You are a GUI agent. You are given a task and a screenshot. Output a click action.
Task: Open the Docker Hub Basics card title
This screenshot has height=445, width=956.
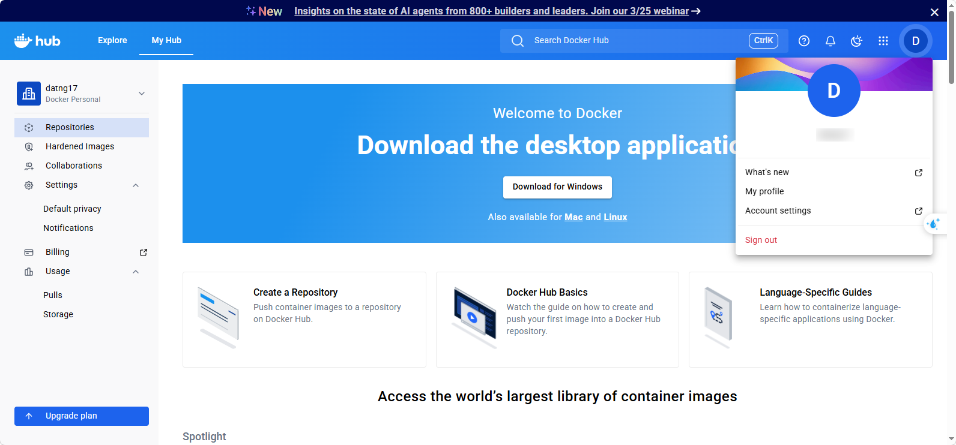(x=547, y=293)
